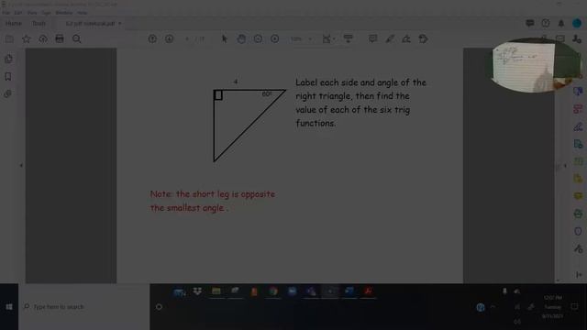This screenshot has width=587, height=330.
Task: Click the 60° angle label in triangle
Action: tap(267, 93)
